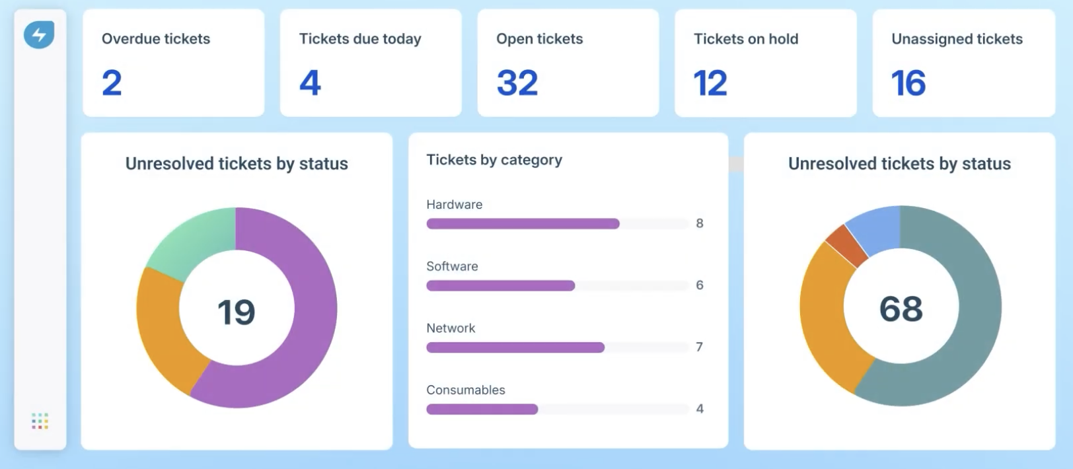View the Unassigned tickets card
Screen dimensions: 1073x469
click(963, 63)
